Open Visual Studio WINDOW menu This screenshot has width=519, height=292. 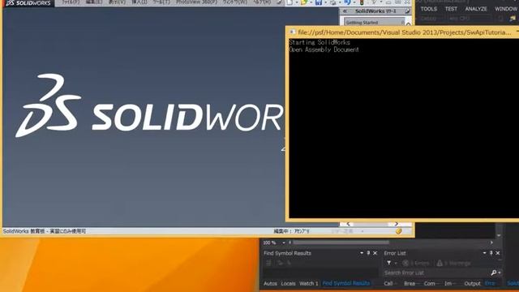coord(506,9)
